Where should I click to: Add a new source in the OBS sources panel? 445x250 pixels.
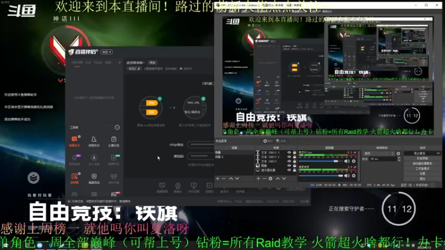pos(258,178)
